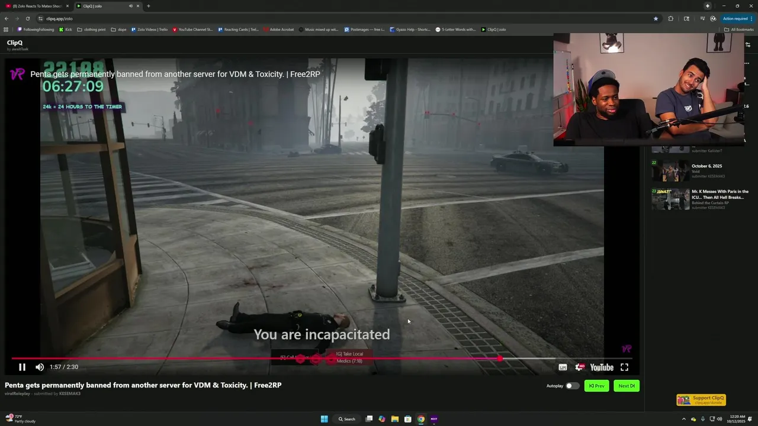Toggle video subtitles/captions icon
The image size is (758, 426).
(563, 367)
